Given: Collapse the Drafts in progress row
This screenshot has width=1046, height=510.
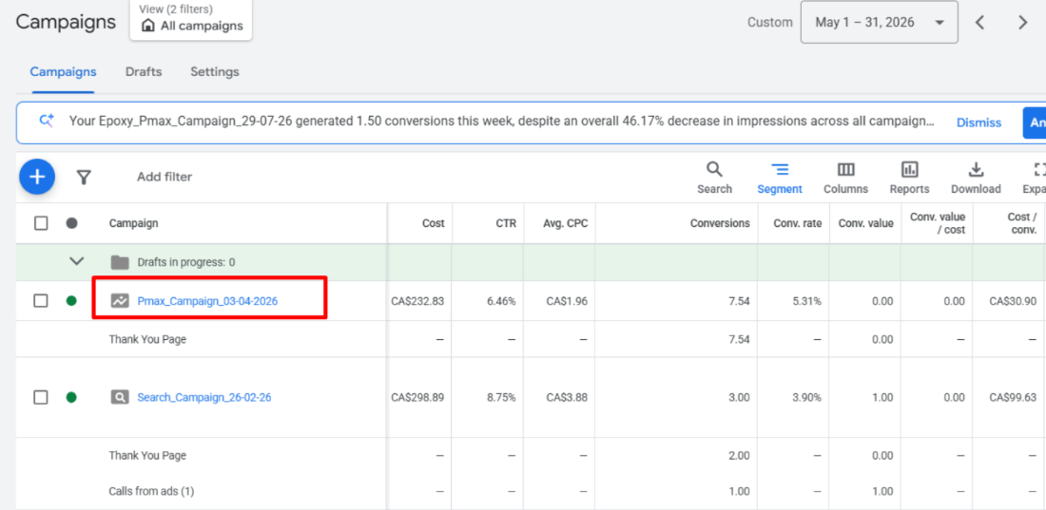Looking at the screenshot, I should pos(77,262).
